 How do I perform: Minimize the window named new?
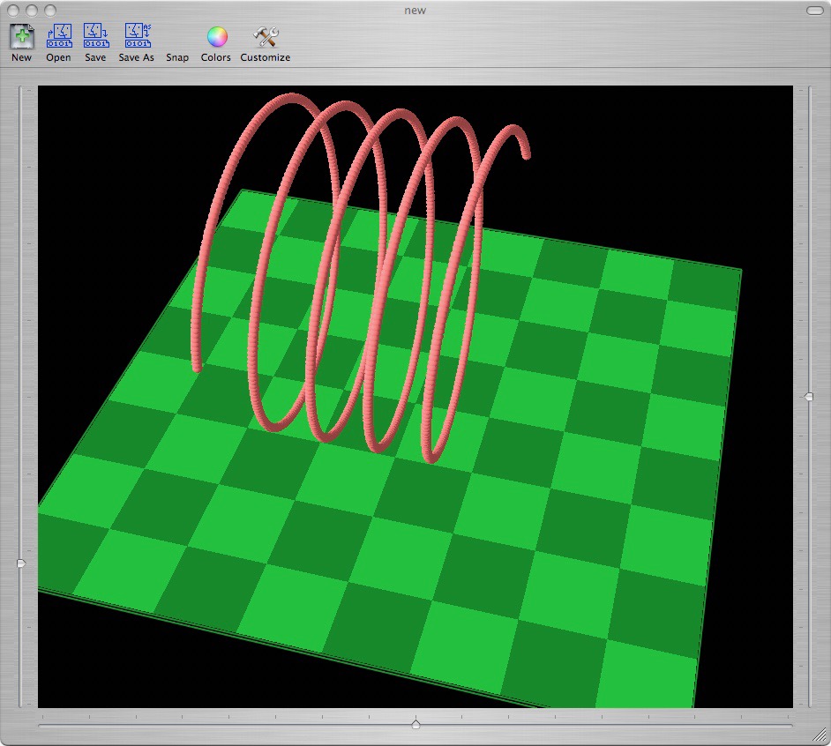(x=32, y=11)
